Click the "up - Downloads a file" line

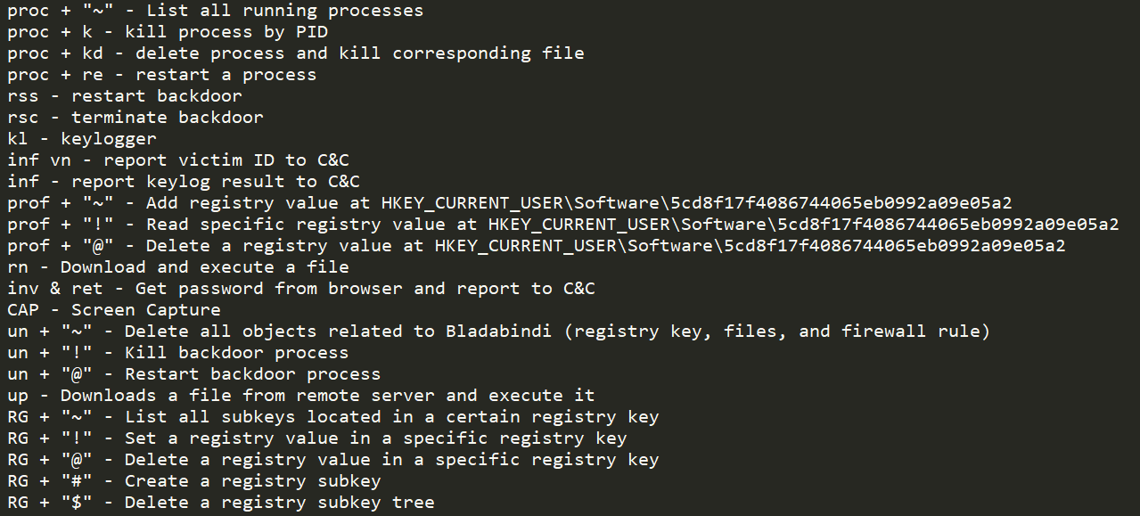(300, 396)
